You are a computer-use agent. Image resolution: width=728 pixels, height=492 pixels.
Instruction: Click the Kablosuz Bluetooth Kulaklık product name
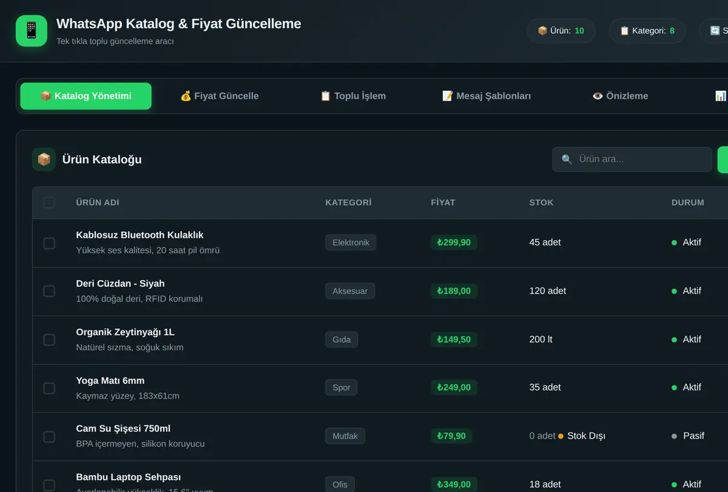point(140,235)
